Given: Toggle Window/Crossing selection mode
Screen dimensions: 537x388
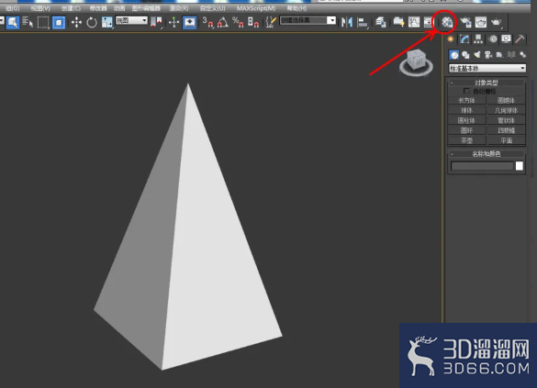Looking at the screenshot, I should click(59, 23).
